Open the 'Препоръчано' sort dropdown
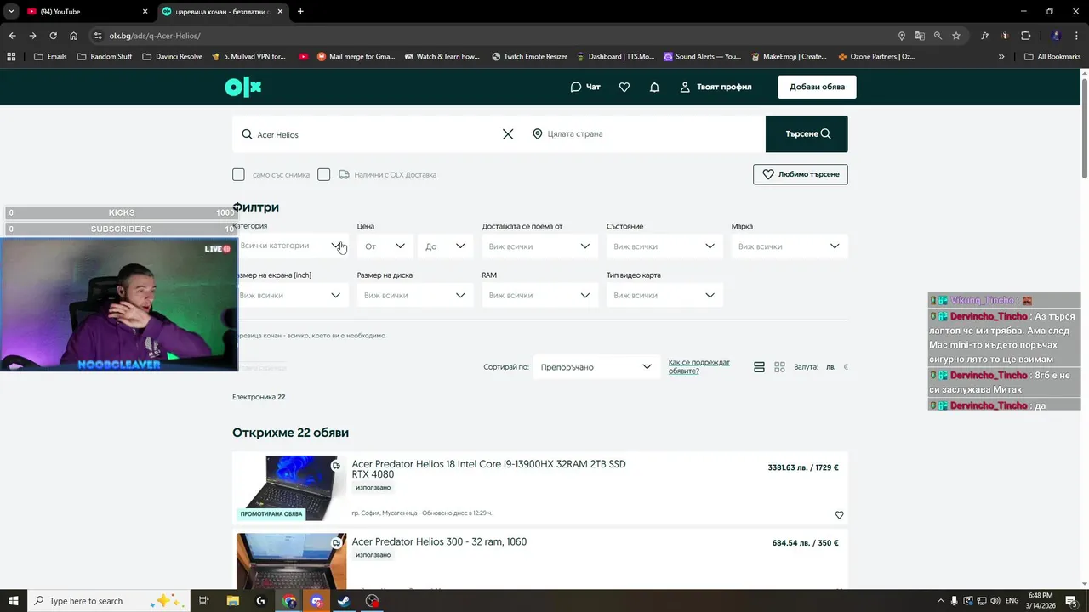This screenshot has height=612, width=1089. (596, 367)
